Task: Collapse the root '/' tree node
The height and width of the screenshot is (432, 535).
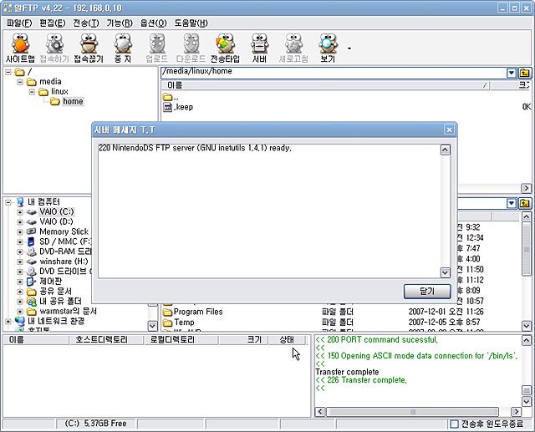Action: (x=8, y=73)
